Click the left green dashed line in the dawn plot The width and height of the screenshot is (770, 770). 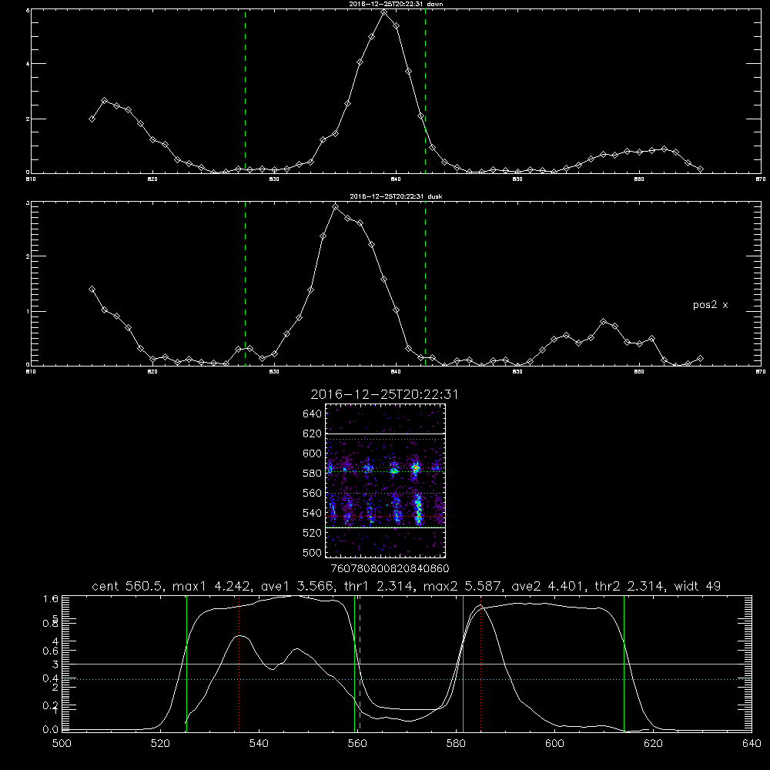(245, 91)
